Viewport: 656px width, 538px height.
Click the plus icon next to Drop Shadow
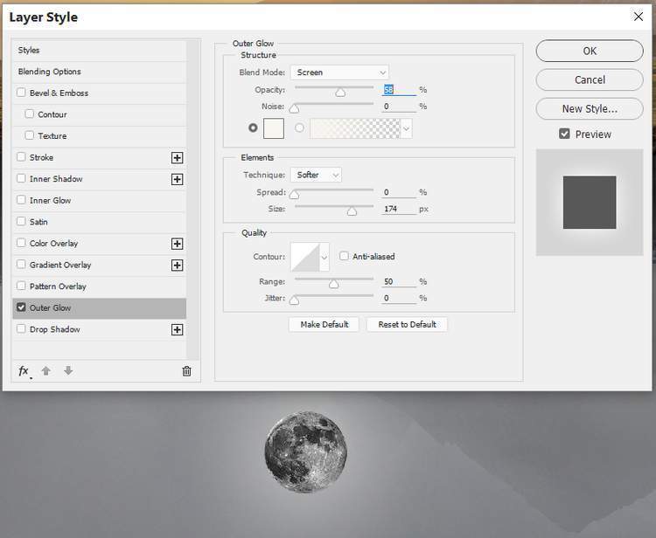tap(177, 330)
